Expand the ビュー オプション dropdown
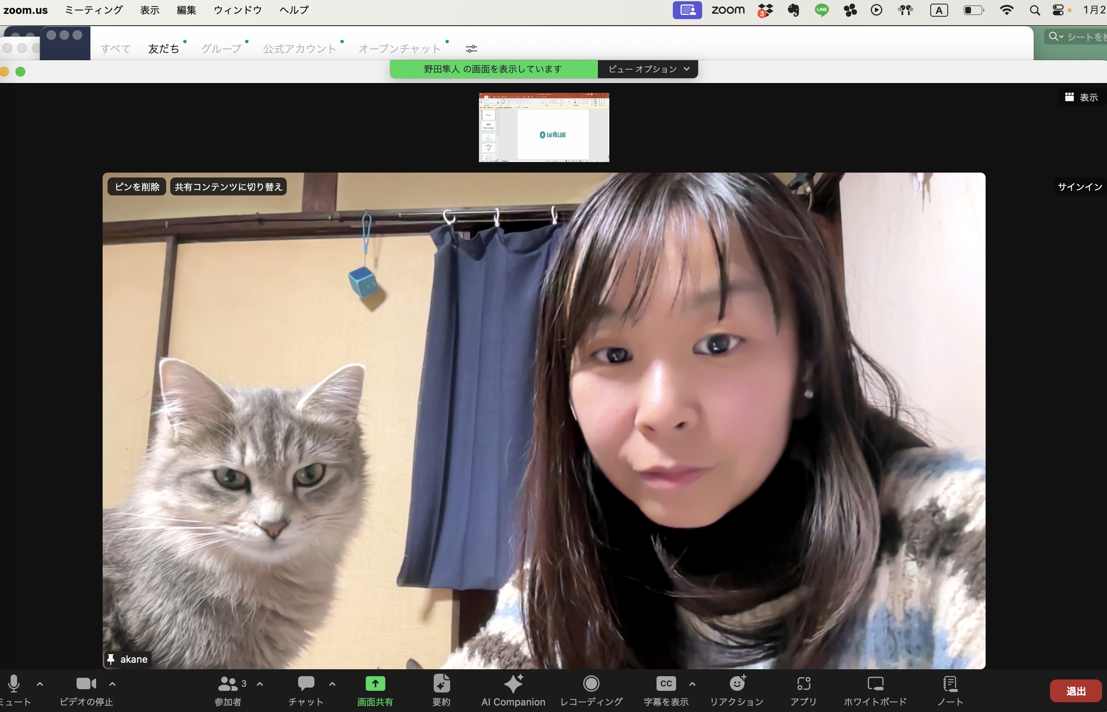This screenshot has height=712, width=1107. (648, 69)
